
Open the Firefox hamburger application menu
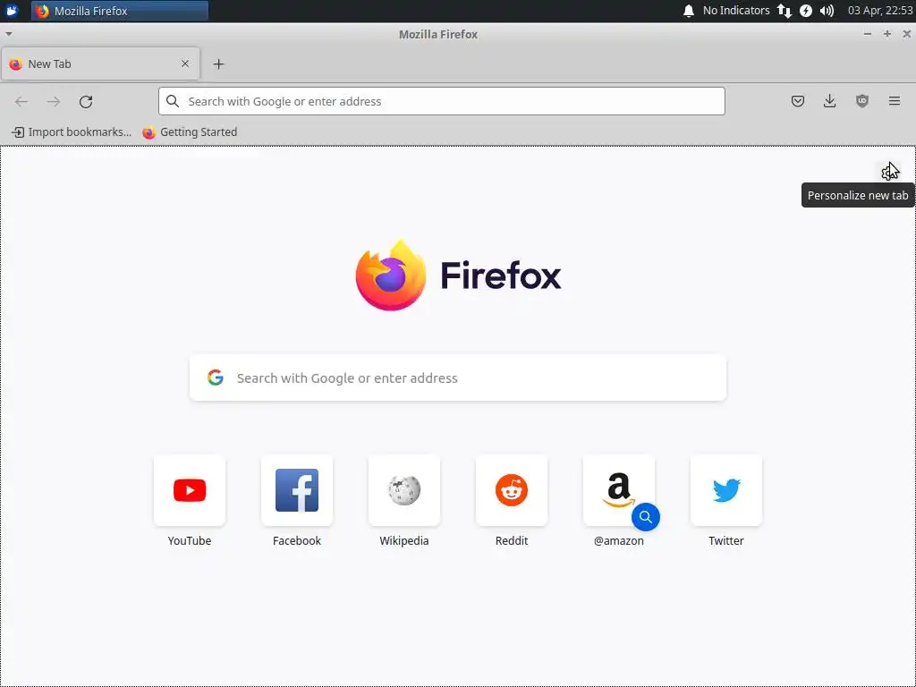[x=895, y=101]
